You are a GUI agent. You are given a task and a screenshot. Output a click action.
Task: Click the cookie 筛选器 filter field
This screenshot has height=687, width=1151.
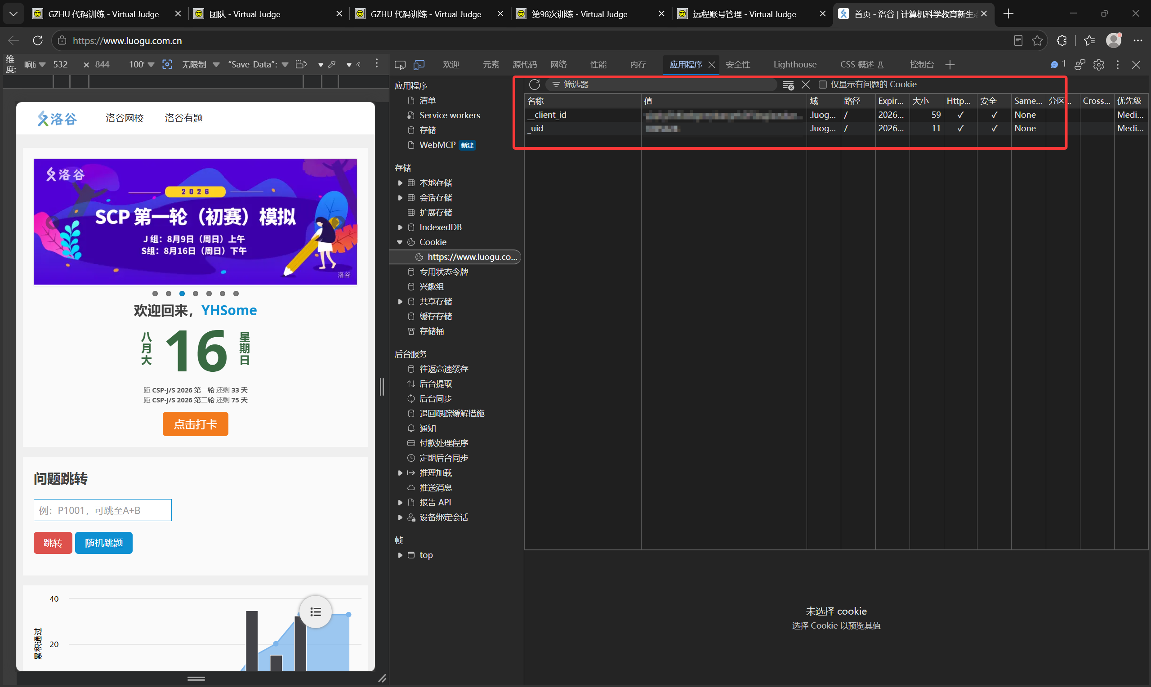[661, 84]
